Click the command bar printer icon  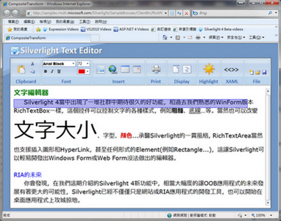pos(198,37)
